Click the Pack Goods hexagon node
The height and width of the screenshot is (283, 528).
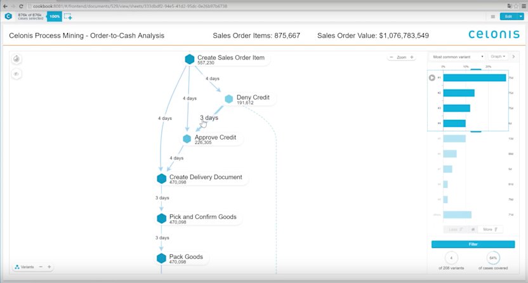coord(162,258)
